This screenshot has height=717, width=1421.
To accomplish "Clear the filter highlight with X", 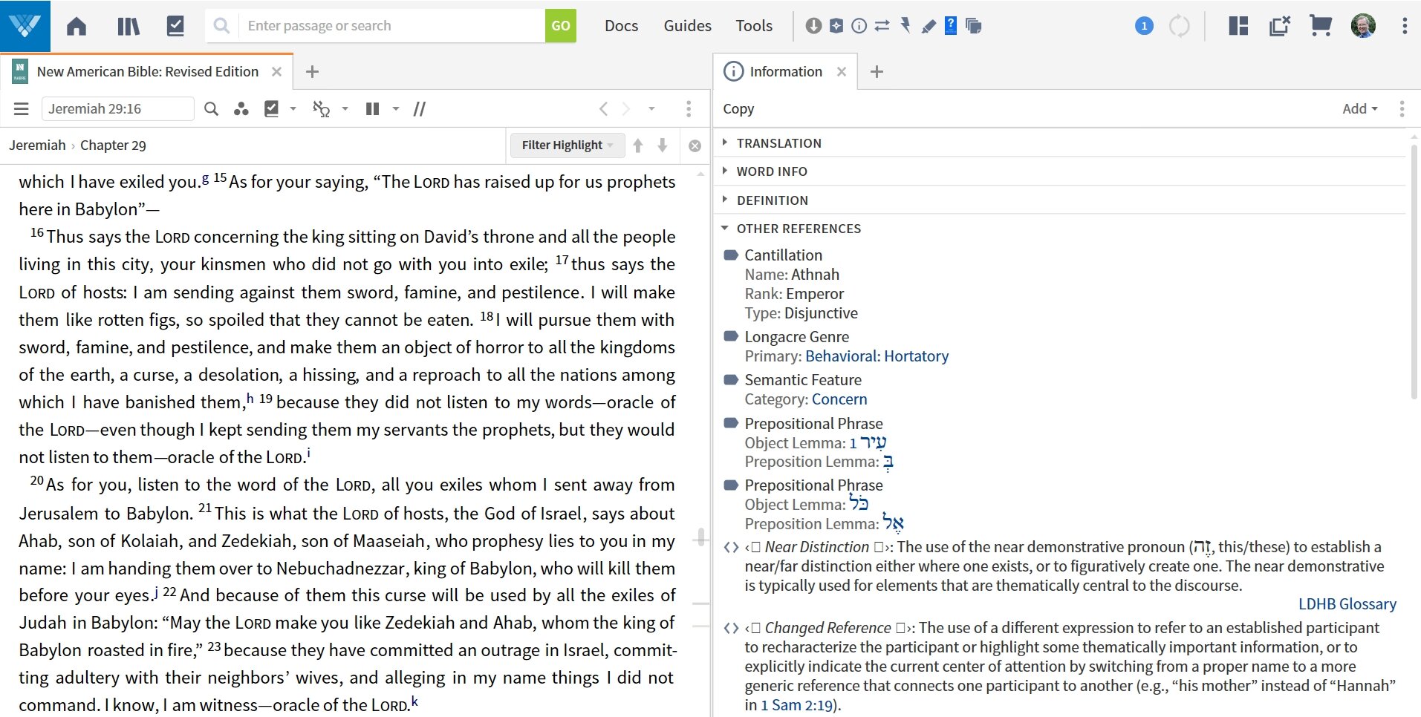I will 695,146.
